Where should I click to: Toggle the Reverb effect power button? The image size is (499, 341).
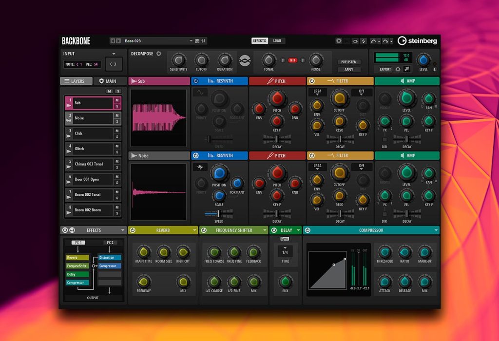pos(133,230)
